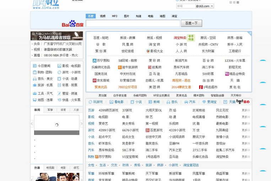Open the 淘宝皇冠店 category link
This screenshot has width=271, height=181.
(191, 165)
